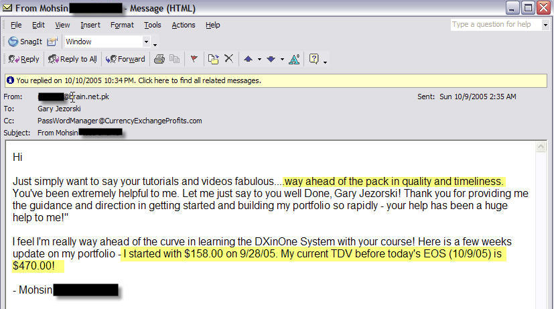Image resolution: width=554 pixels, height=309 pixels.
Task: Click the yellow info bar for related messages
Action: tap(134, 80)
